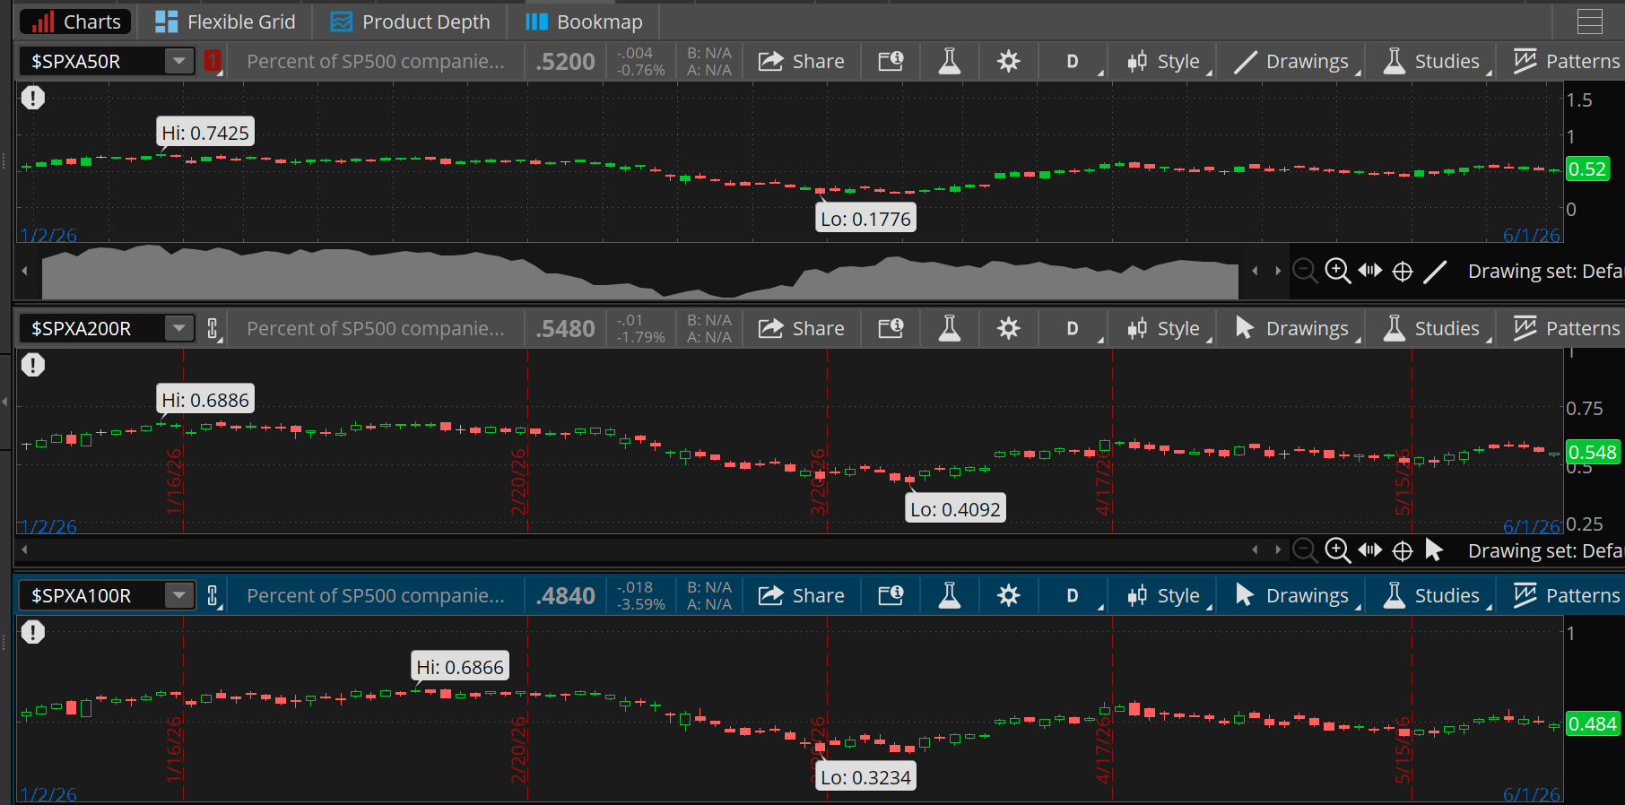Share the $SPXA100R chart
The height and width of the screenshot is (805, 1625).
802,595
